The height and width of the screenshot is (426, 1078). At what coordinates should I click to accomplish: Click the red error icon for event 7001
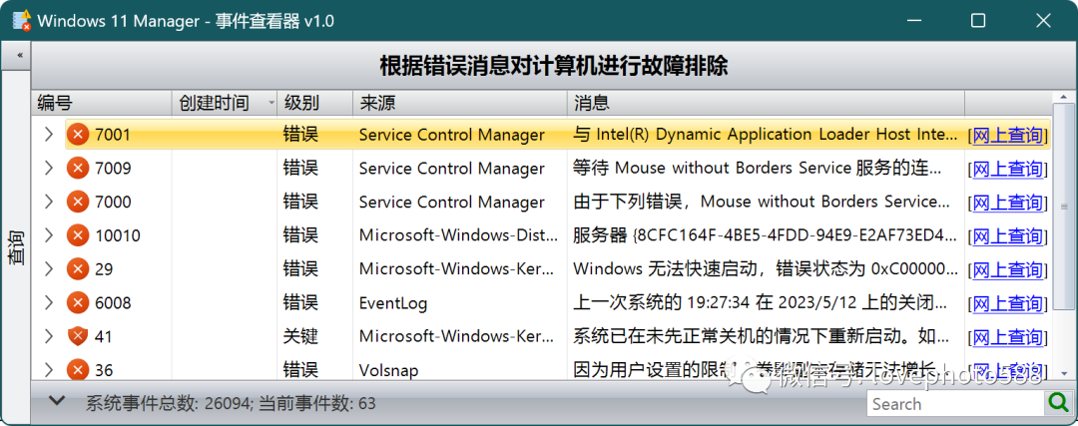coord(79,135)
